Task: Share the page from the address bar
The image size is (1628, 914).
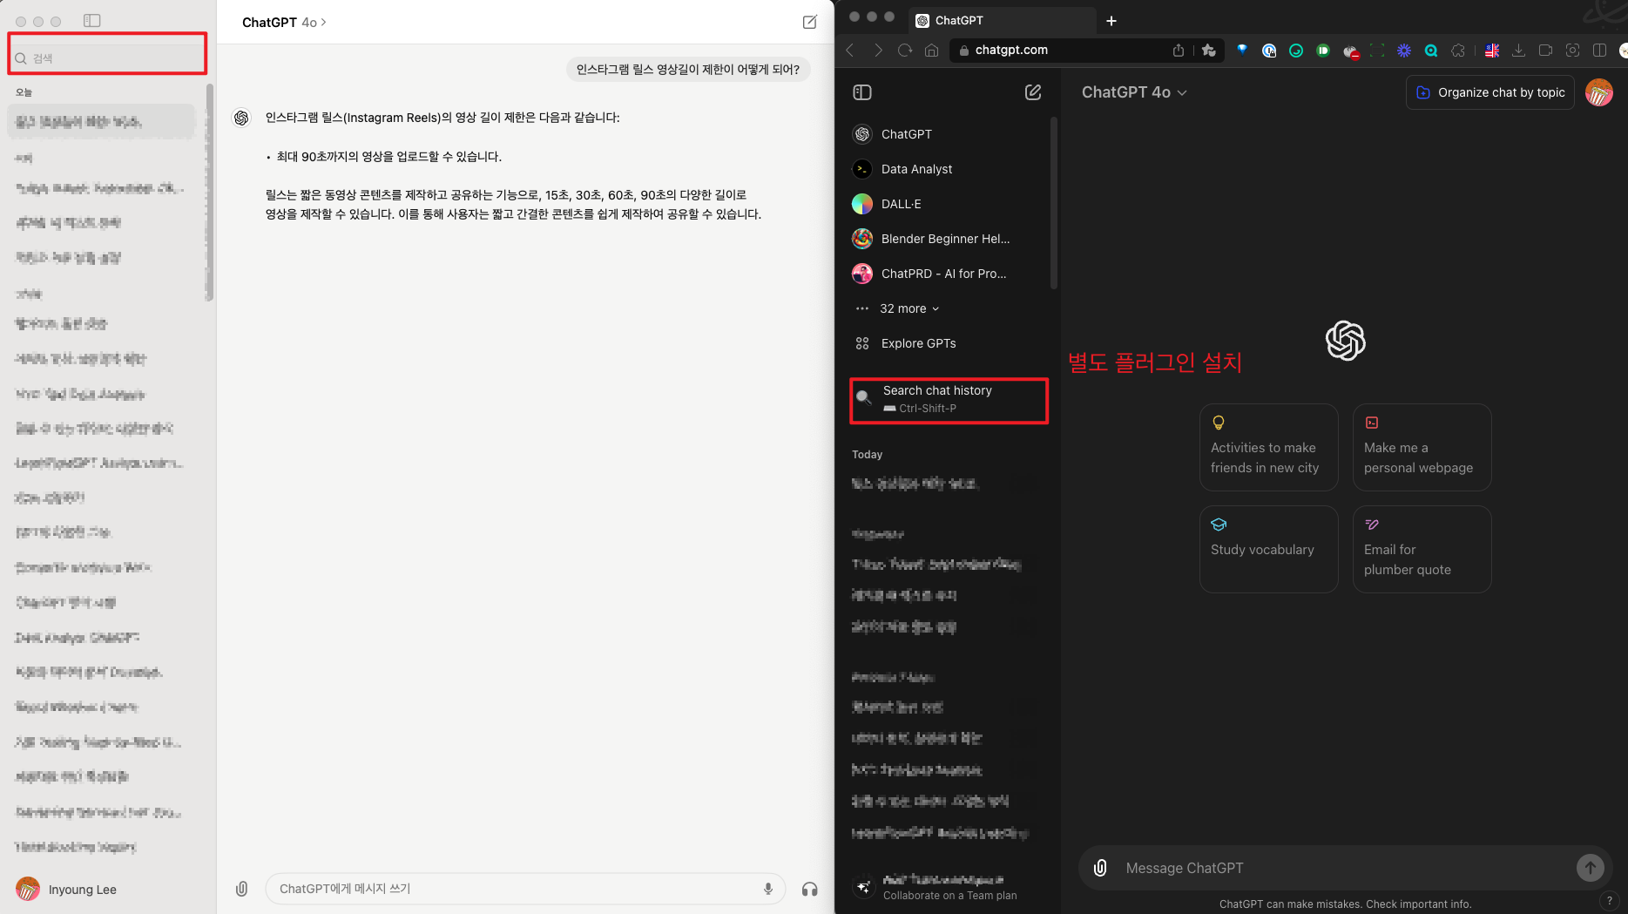Action: (x=1179, y=51)
